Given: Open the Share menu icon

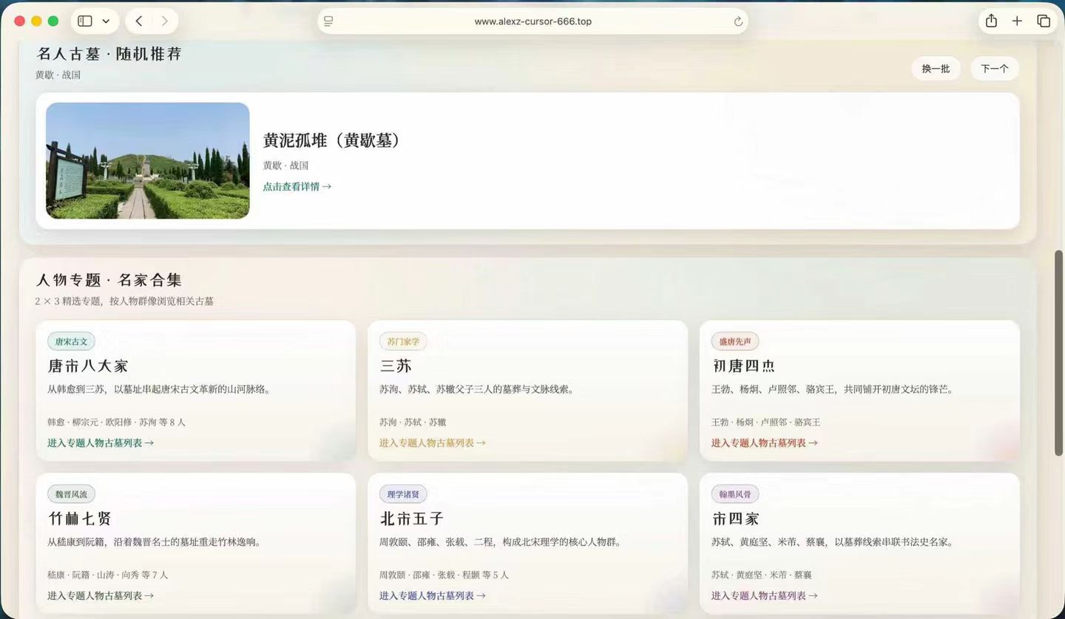Looking at the screenshot, I should (991, 21).
